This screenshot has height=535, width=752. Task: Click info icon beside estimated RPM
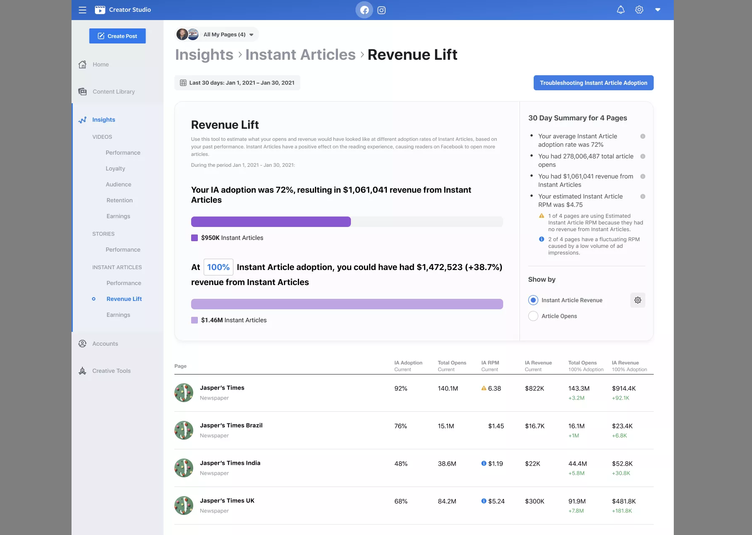643,196
